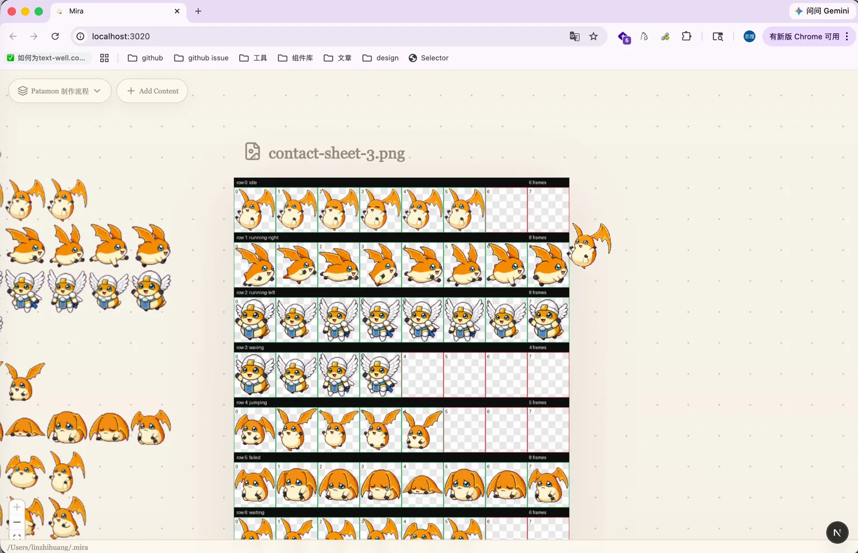Open the 文章 bookmark folder

point(338,58)
